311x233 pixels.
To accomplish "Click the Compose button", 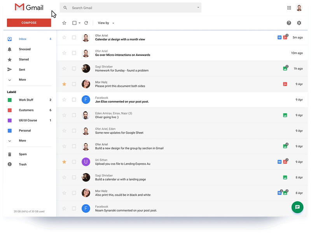I will pyautogui.click(x=29, y=23).
